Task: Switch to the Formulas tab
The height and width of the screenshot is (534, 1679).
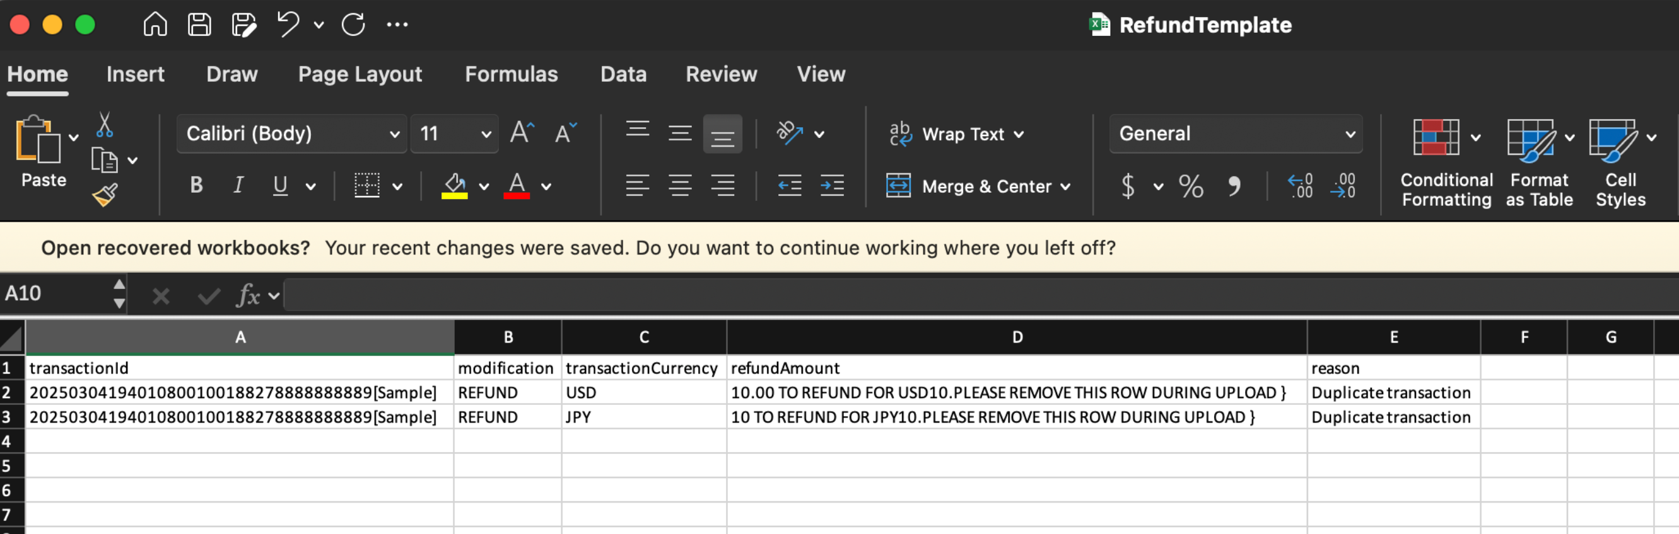Action: pyautogui.click(x=511, y=74)
